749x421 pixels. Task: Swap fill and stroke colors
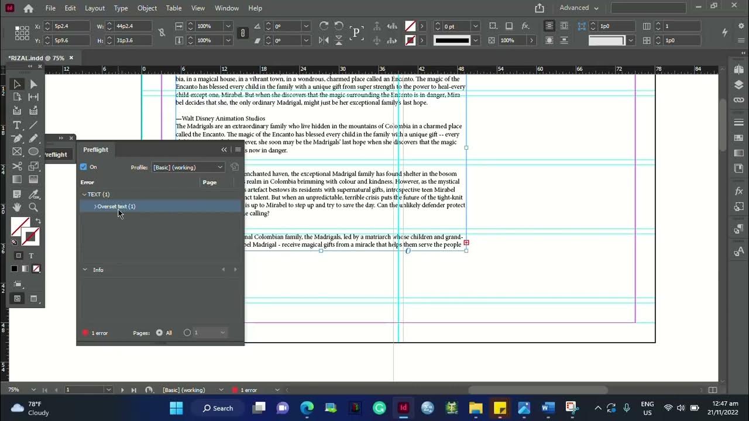pos(38,221)
